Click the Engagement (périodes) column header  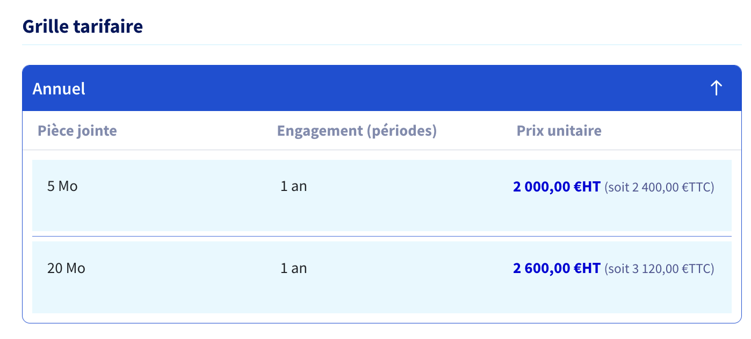pyautogui.click(x=357, y=130)
